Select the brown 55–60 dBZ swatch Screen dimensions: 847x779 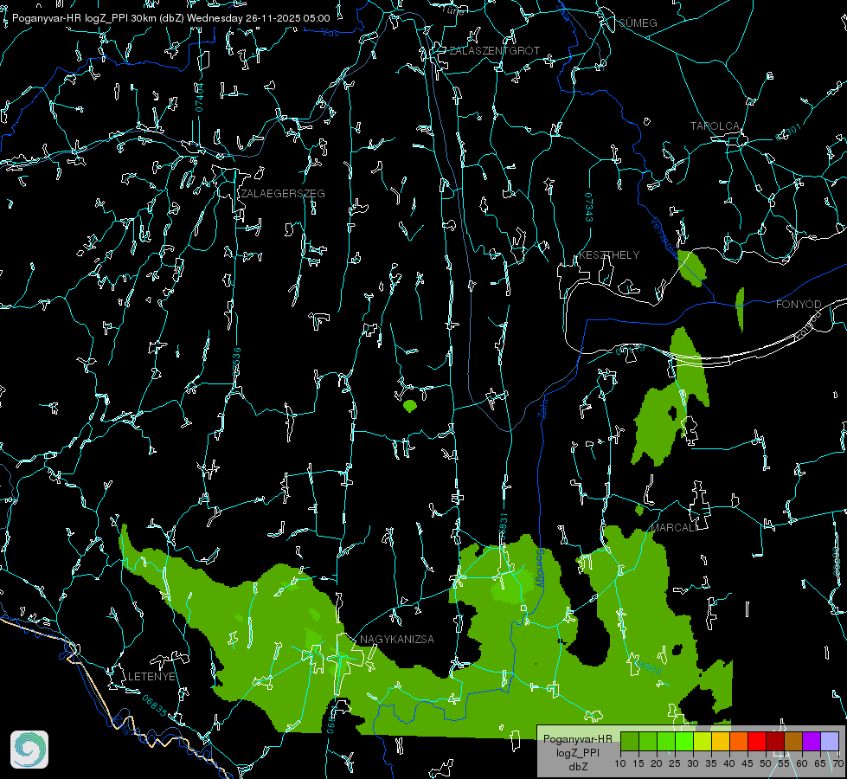(793, 741)
